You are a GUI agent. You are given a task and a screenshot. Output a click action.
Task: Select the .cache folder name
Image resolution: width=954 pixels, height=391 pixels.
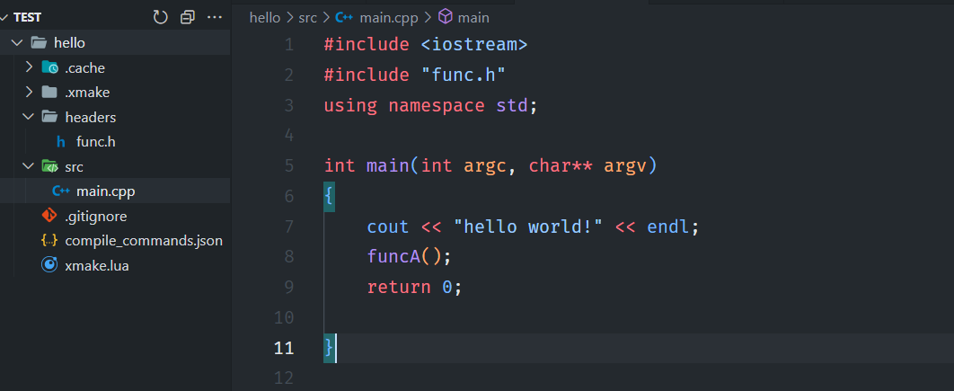tap(85, 67)
